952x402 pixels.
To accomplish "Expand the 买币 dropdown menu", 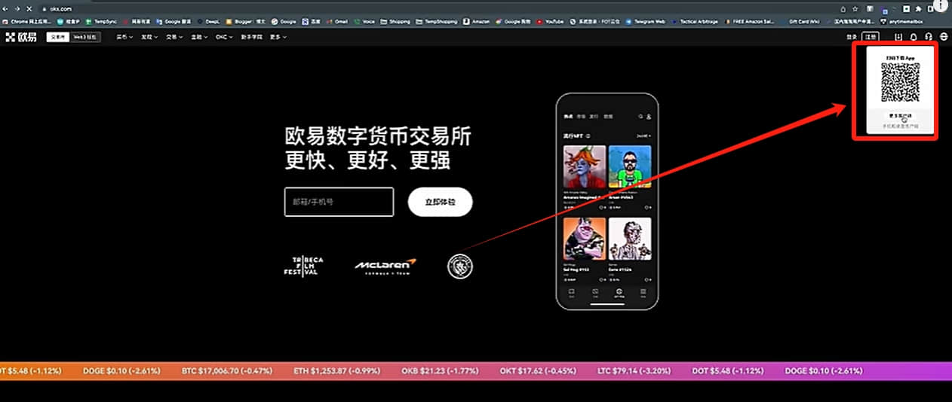I will click(x=124, y=37).
